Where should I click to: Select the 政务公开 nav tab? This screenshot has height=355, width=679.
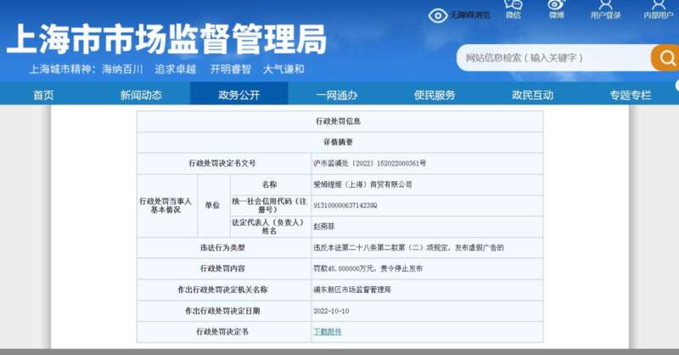tap(239, 93)
